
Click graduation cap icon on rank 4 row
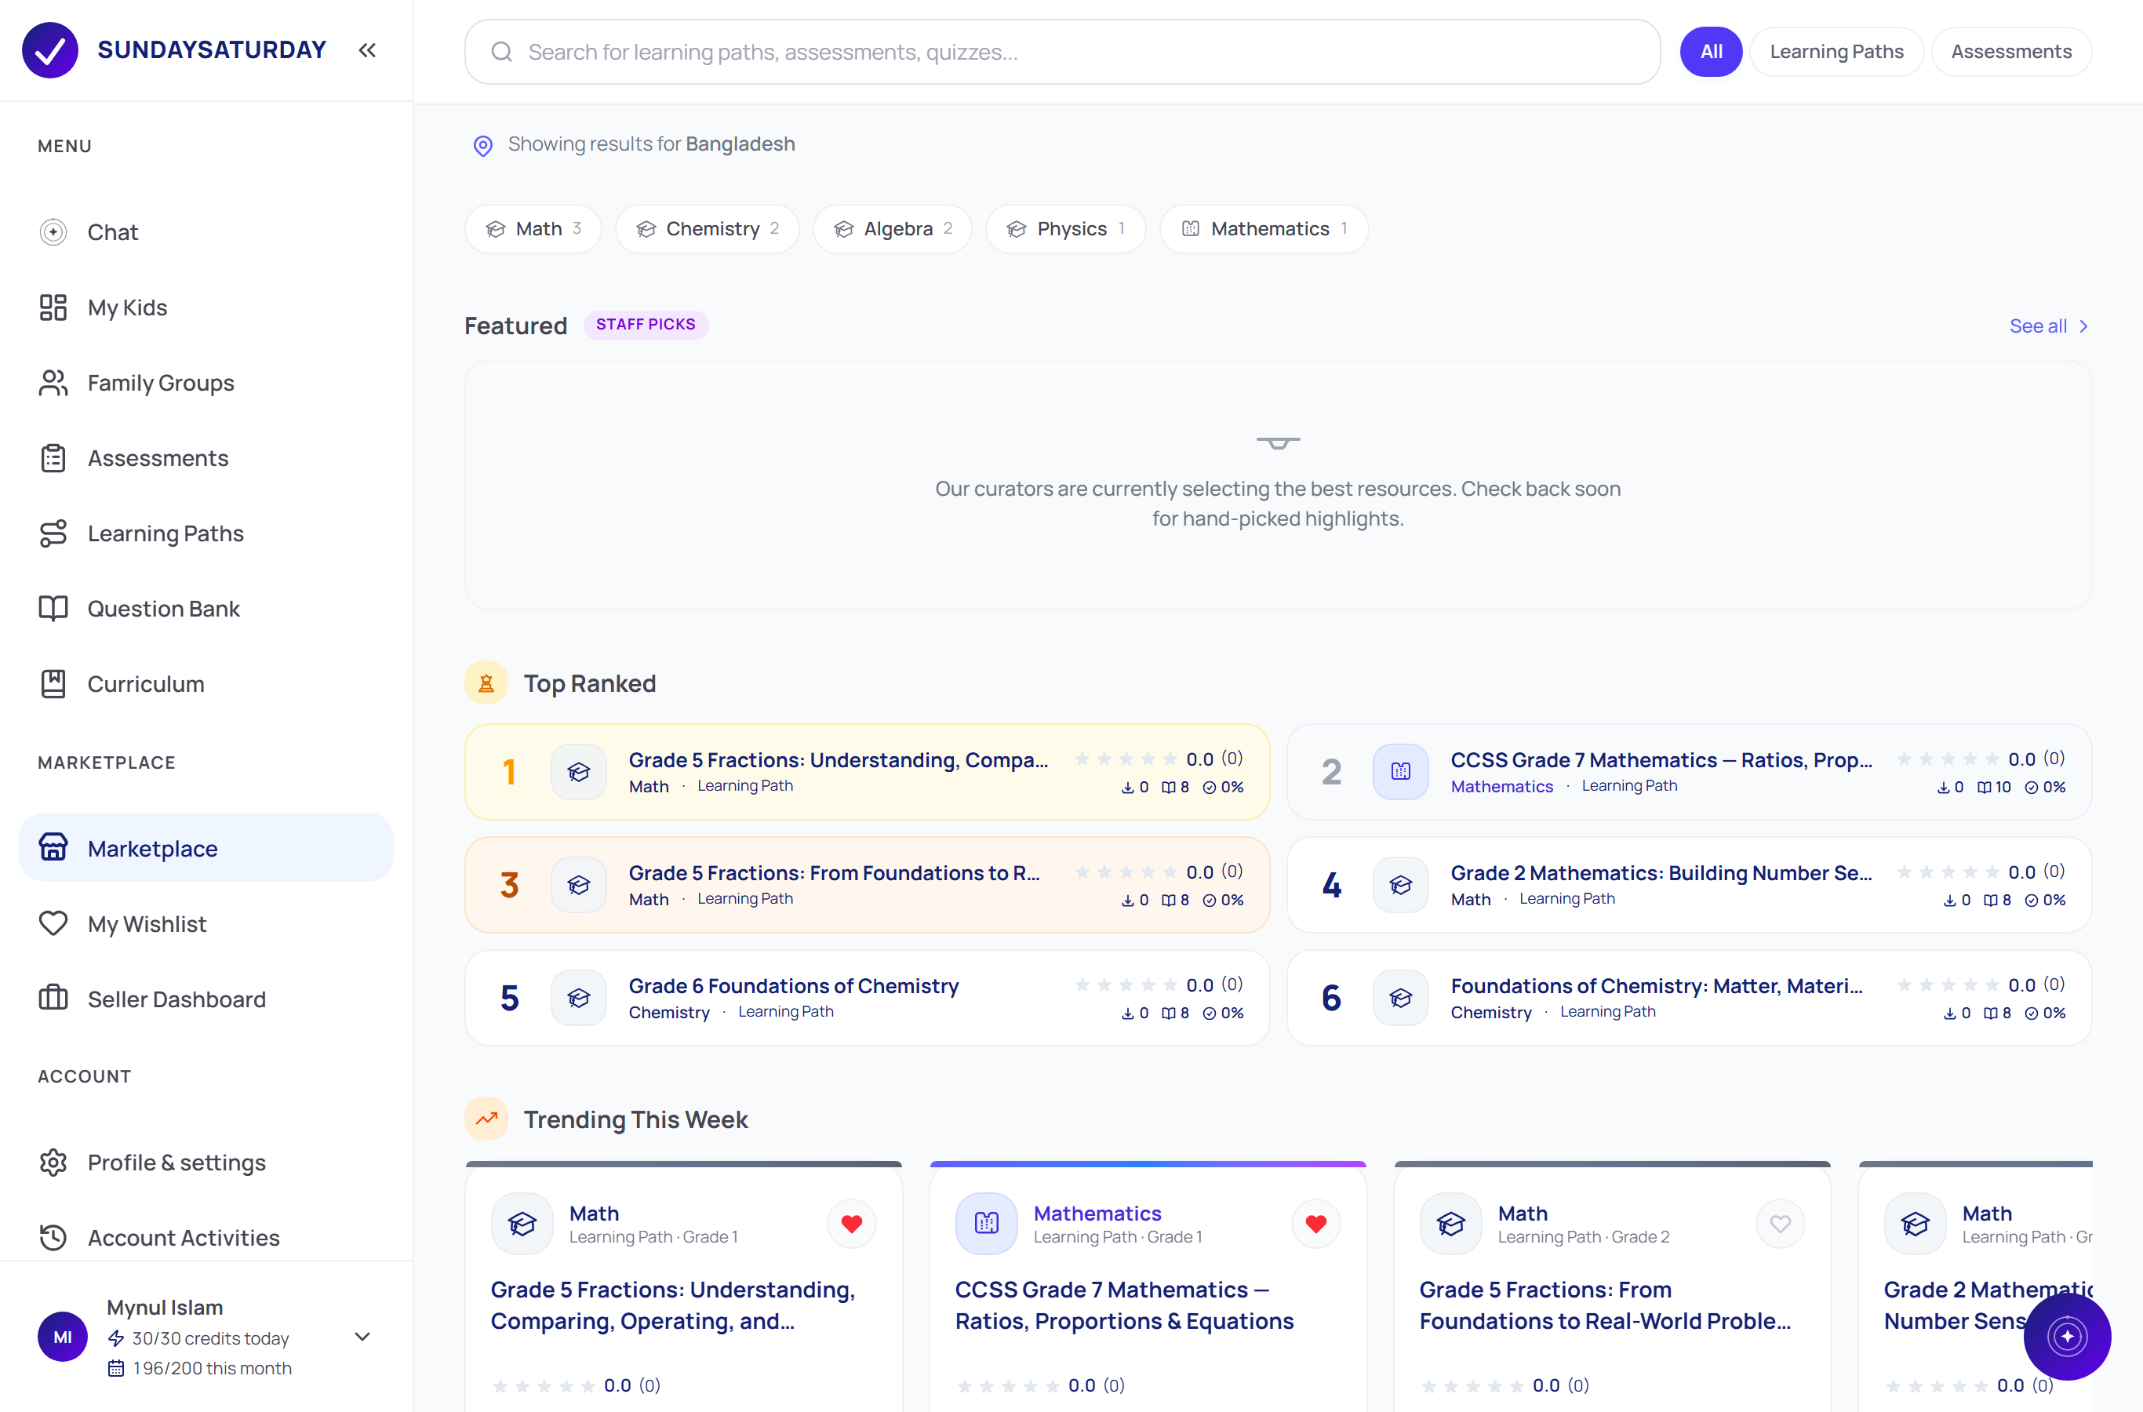coord(1401,885)
